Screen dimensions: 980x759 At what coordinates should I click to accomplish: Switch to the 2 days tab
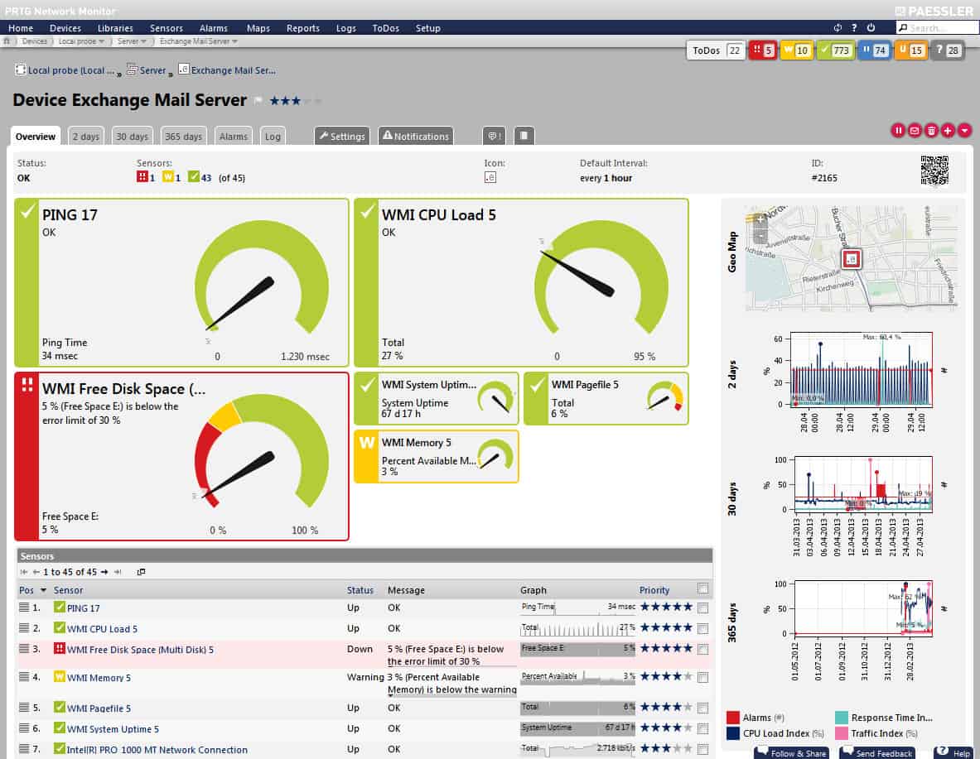[85, 137]
